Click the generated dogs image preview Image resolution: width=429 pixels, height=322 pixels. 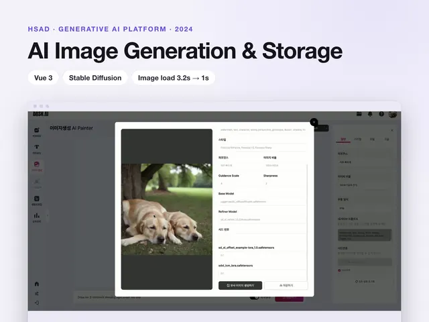pos(167,209)
